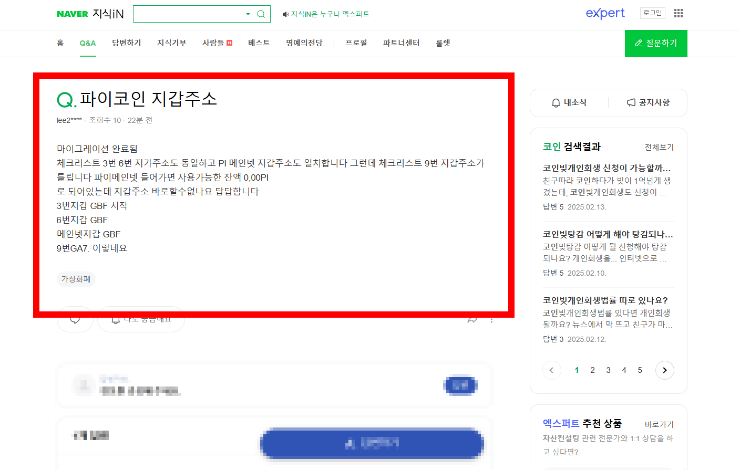Click the bell icon in 내소식
Screen dimensions: 740x470
click(x=556, y=103)
